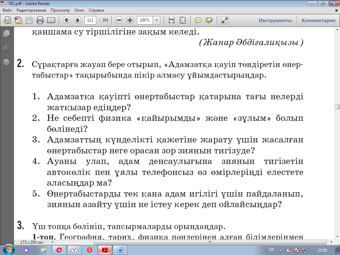Show hidden tray icons arrow

(x=281, y=250)
